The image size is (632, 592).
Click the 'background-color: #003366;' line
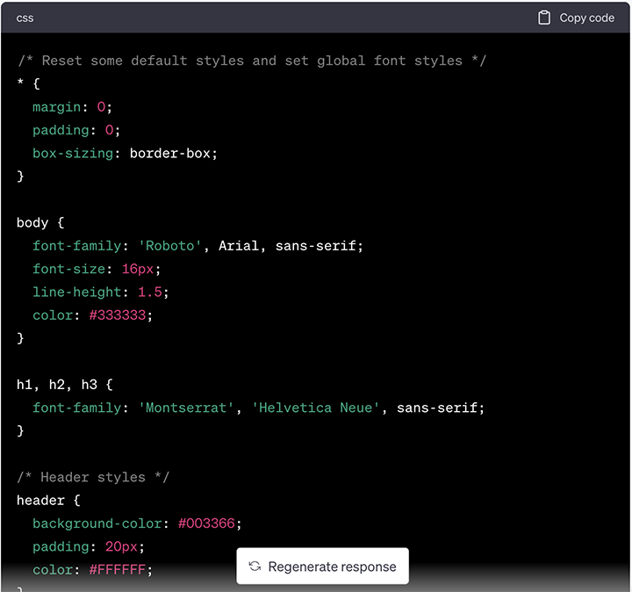coord(137,523)
